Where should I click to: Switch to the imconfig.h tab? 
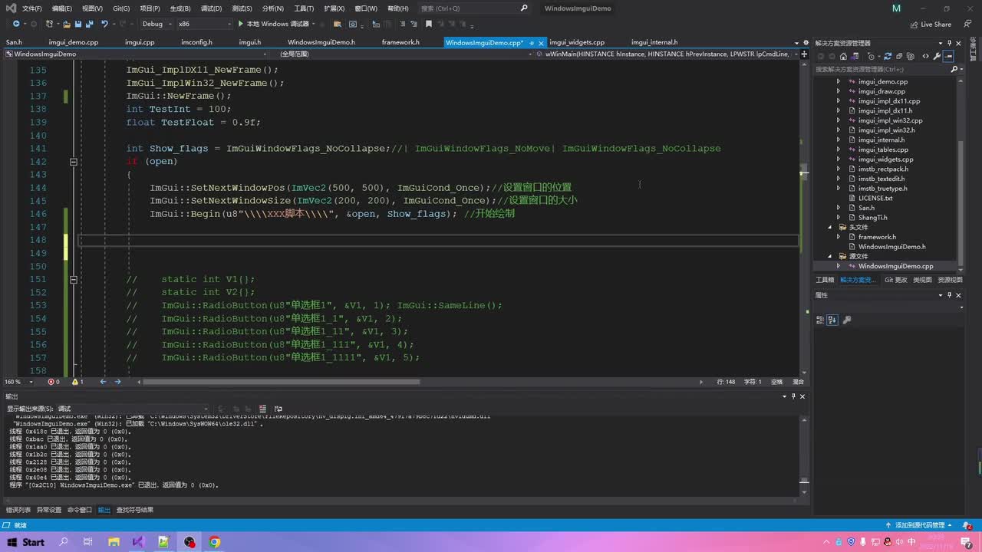point(196,42)
